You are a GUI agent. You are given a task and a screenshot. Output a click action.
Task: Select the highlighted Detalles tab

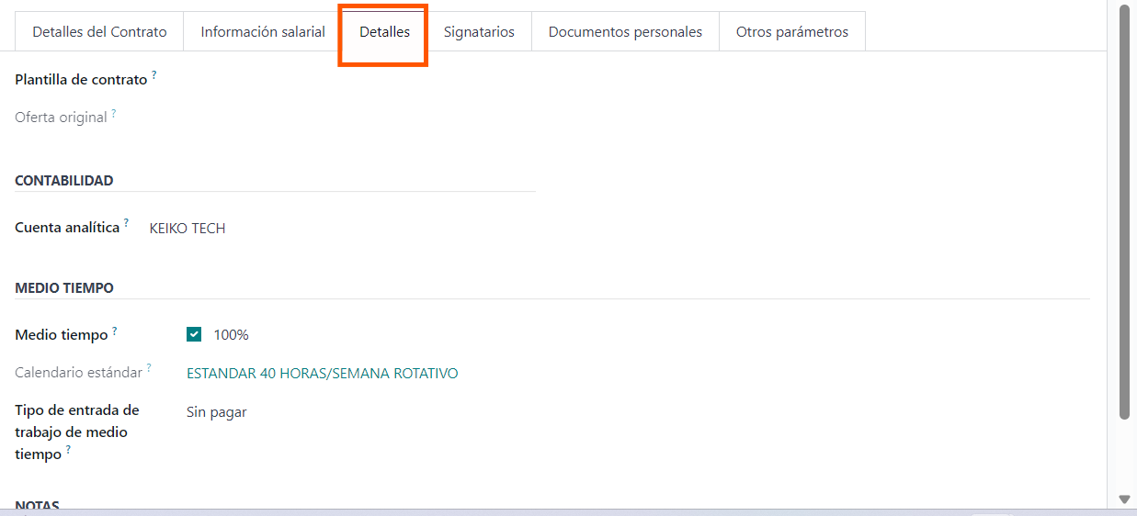pyautogui.click(x=384, y=32)
